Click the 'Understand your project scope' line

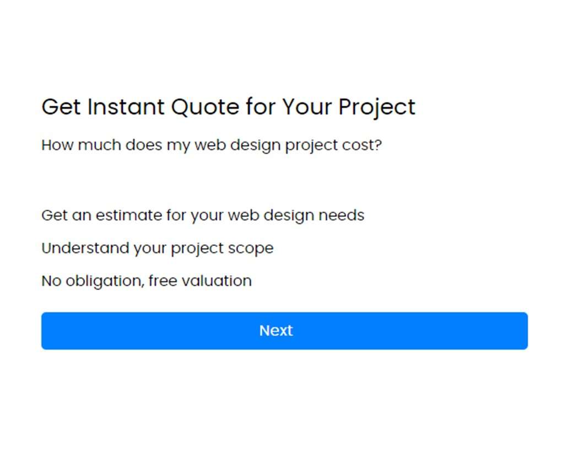click(158, 248)
